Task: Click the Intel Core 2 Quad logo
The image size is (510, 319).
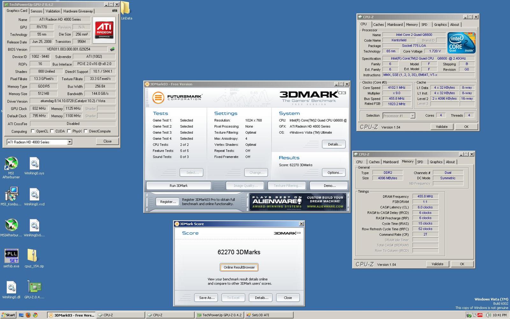Action: click(461, 42)
